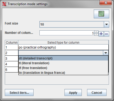114x101 pixels.
Task: Close the Transcription mode settings window
Action: (x=106, y=3)
